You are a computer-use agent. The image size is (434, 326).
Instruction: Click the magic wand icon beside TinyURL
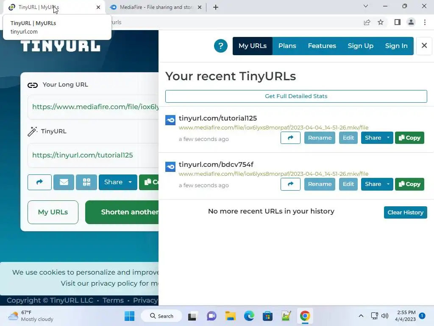pyautogui.click(x=32, y=132)
